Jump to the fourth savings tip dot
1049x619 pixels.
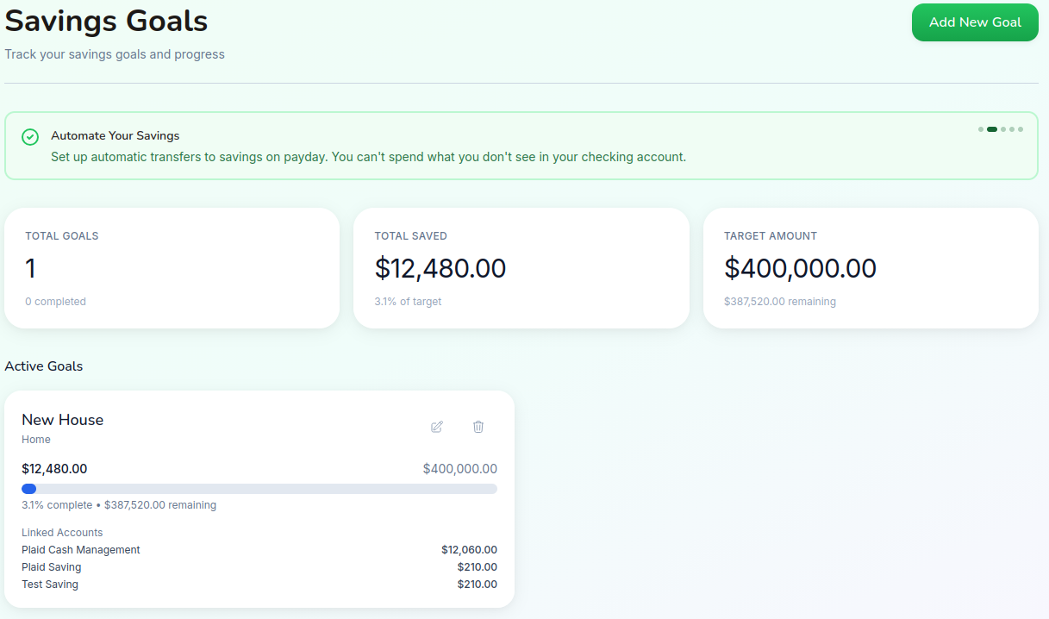pyautogui.click(x=1011, y=128)
